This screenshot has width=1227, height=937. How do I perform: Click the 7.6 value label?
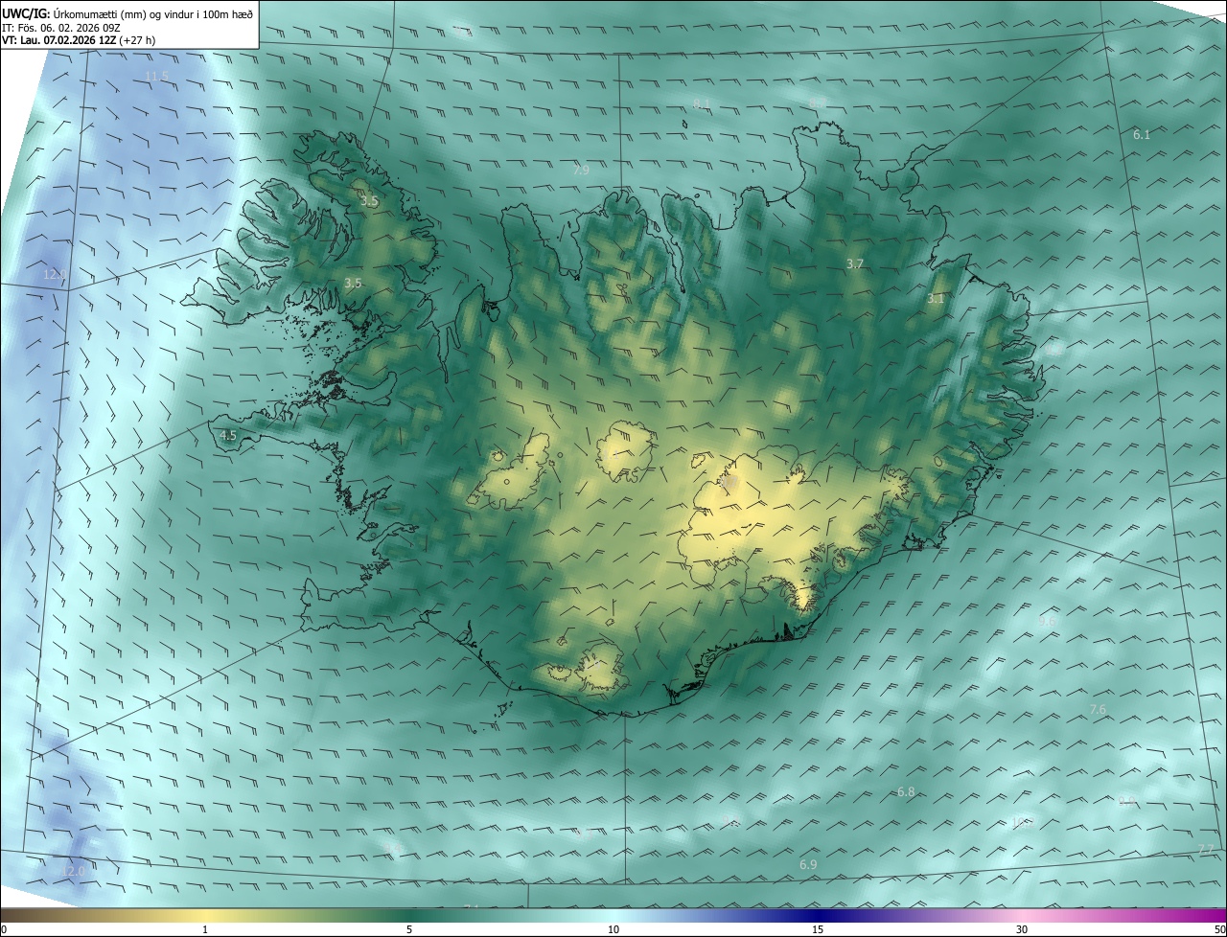tap(1099, 709)
